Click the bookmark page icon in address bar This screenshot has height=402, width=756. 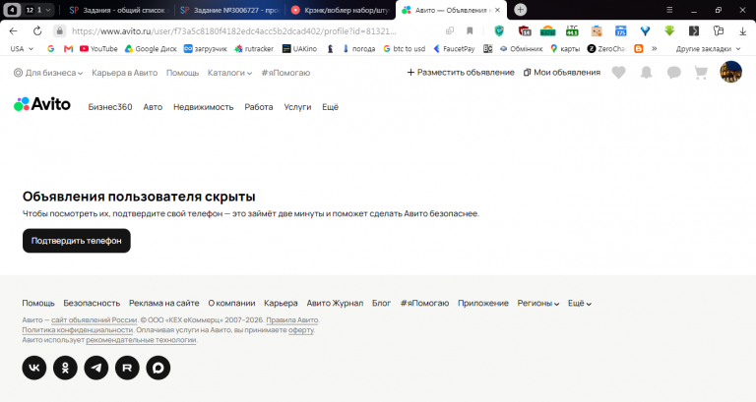point(470,30)
